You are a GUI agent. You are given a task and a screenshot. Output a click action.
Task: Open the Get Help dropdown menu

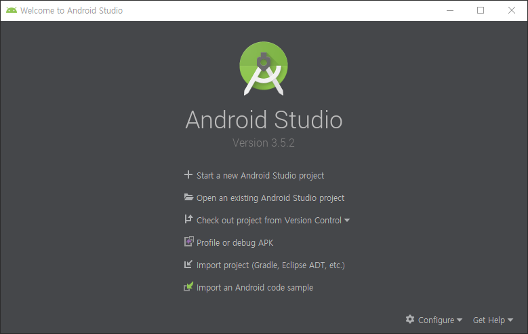(x=493, y=320)
